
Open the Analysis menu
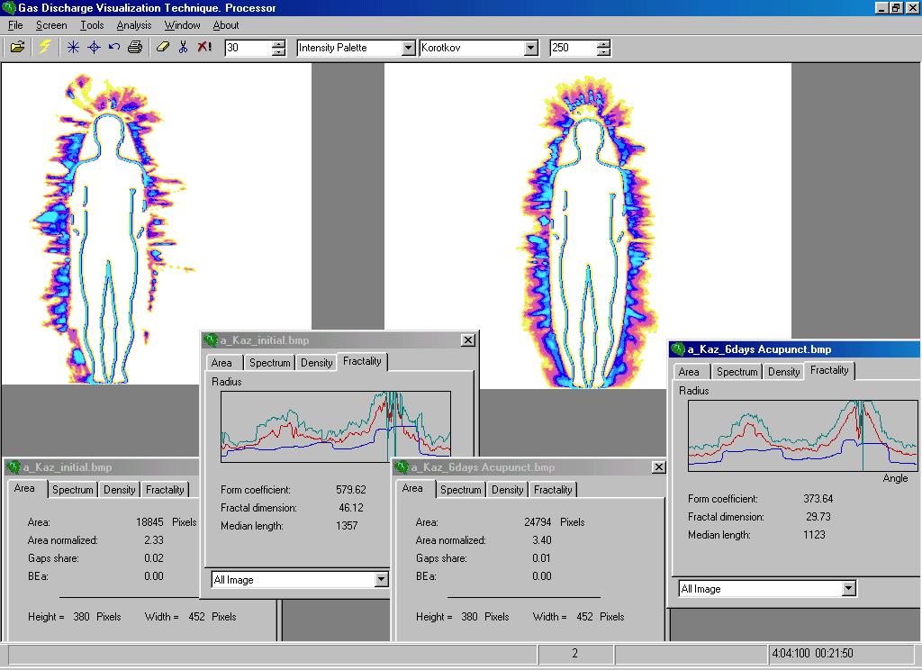point(134,25)
